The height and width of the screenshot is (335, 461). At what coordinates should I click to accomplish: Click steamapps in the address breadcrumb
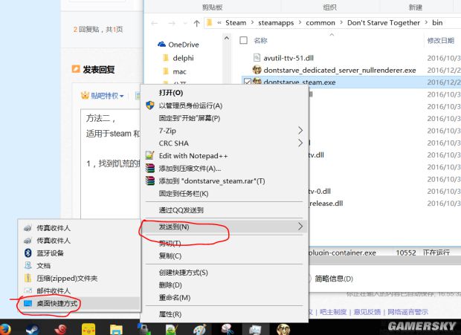point(276,22)
